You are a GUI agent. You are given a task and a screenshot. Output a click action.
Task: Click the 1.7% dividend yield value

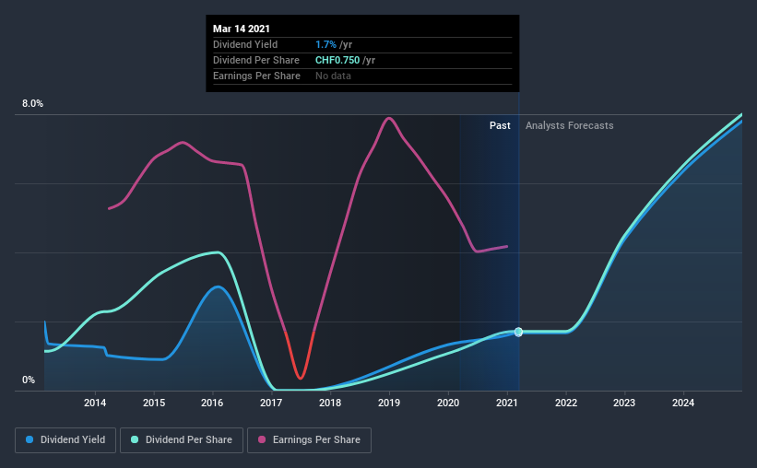[325, 44]
